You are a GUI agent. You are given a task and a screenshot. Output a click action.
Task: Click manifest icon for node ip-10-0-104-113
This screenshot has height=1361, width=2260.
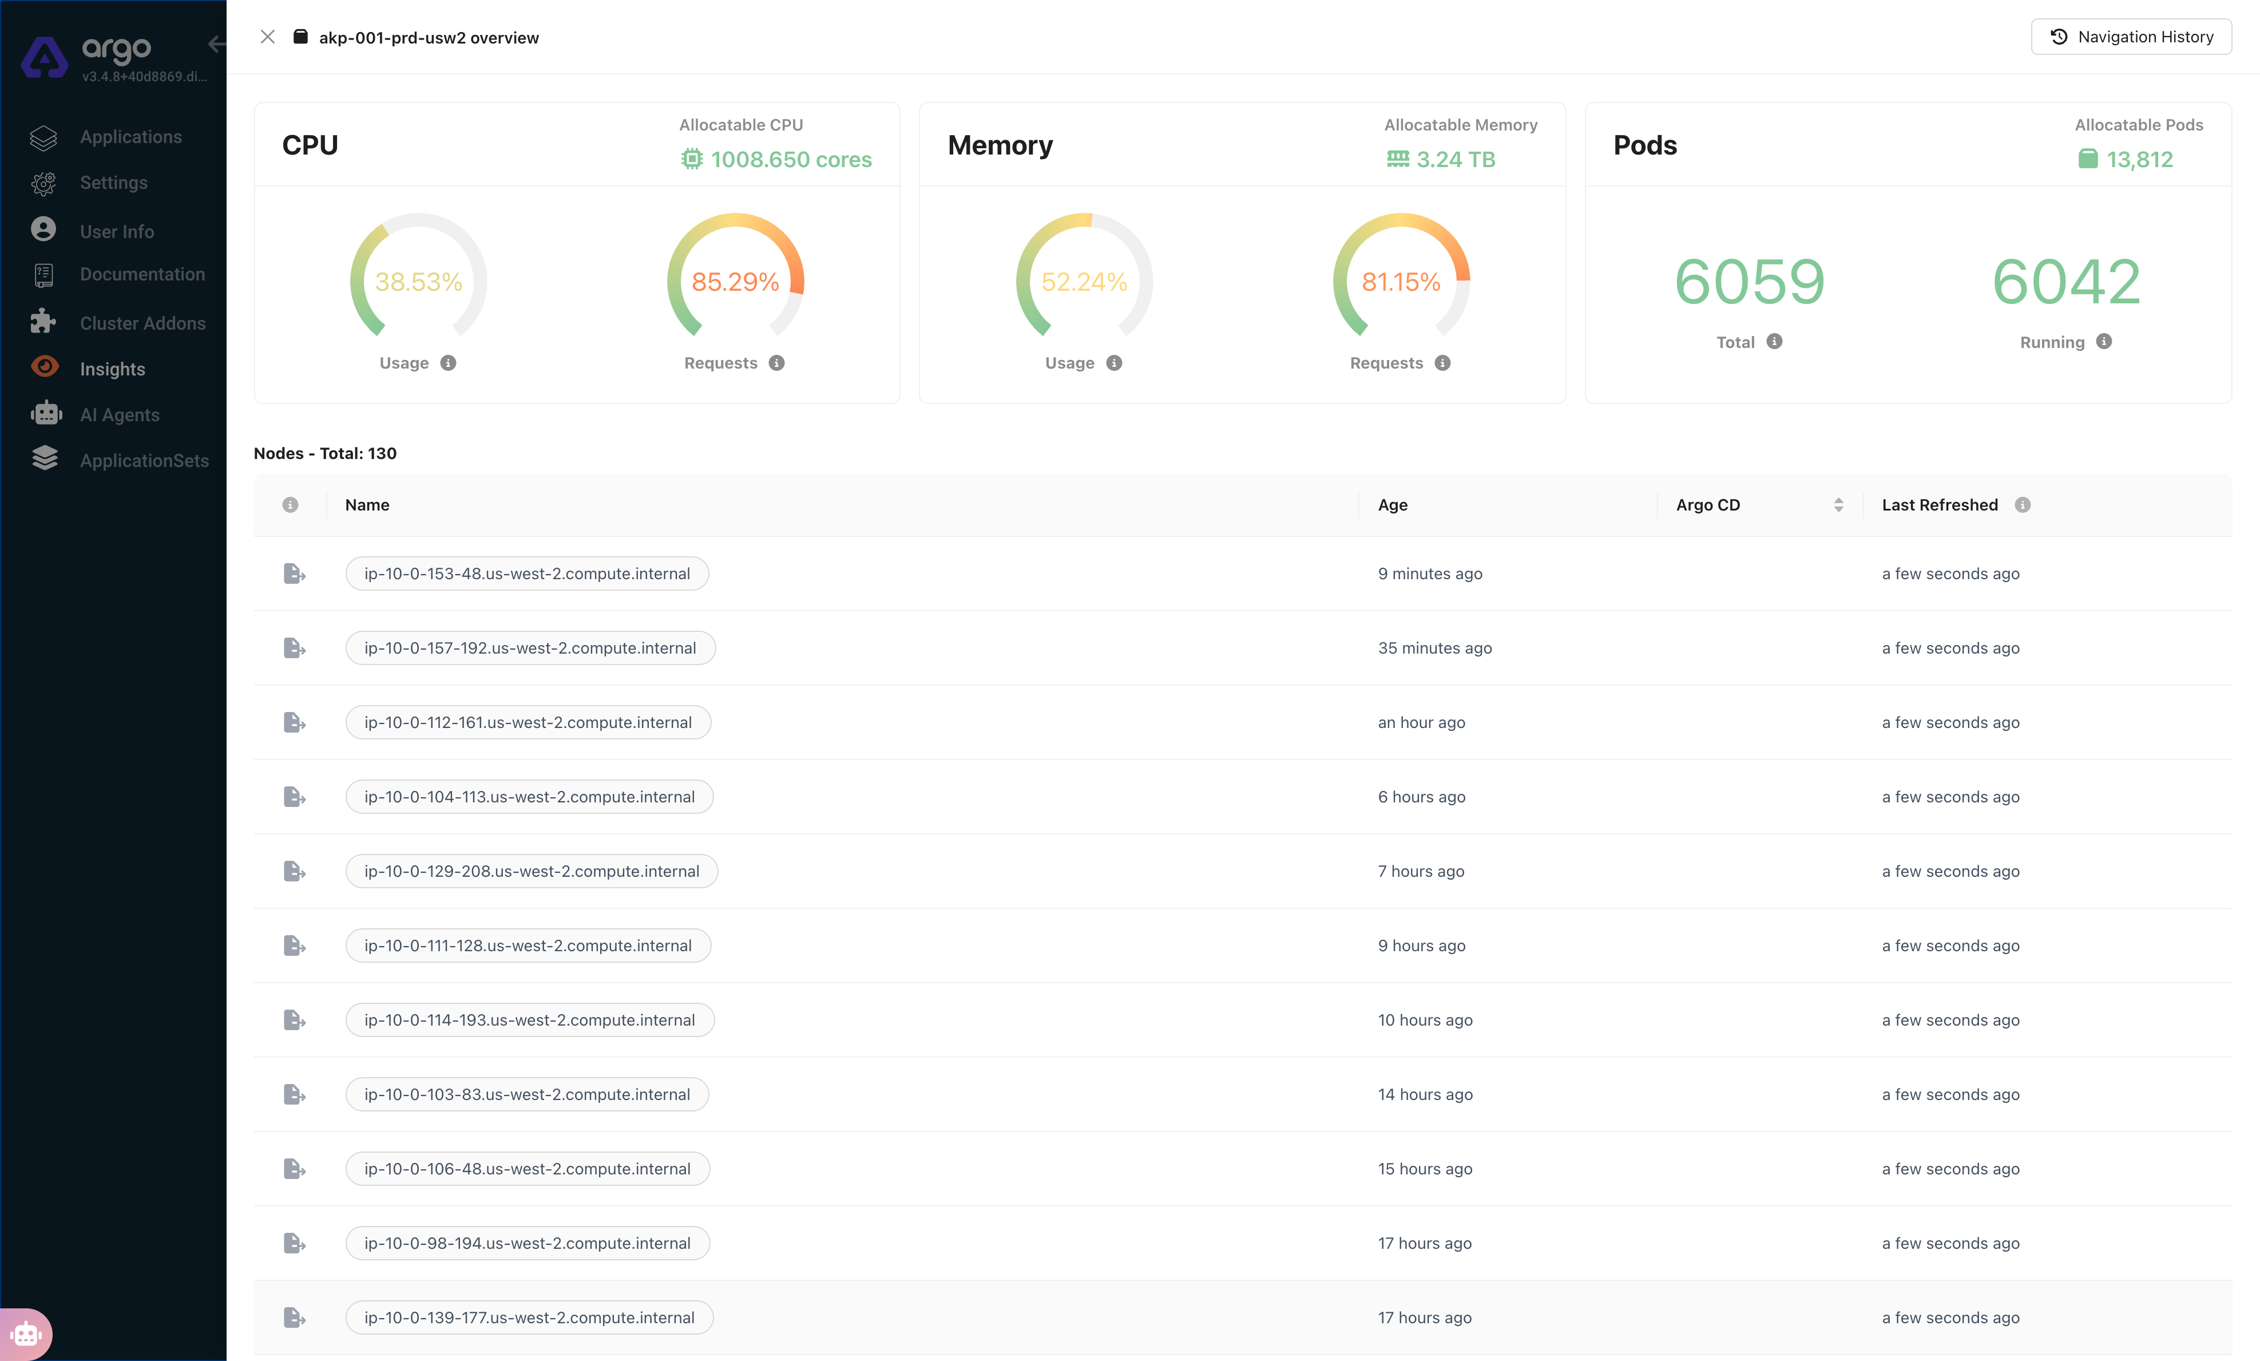coord(294,796)
